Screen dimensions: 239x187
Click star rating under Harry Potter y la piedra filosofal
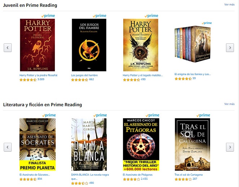pos(28,80)
